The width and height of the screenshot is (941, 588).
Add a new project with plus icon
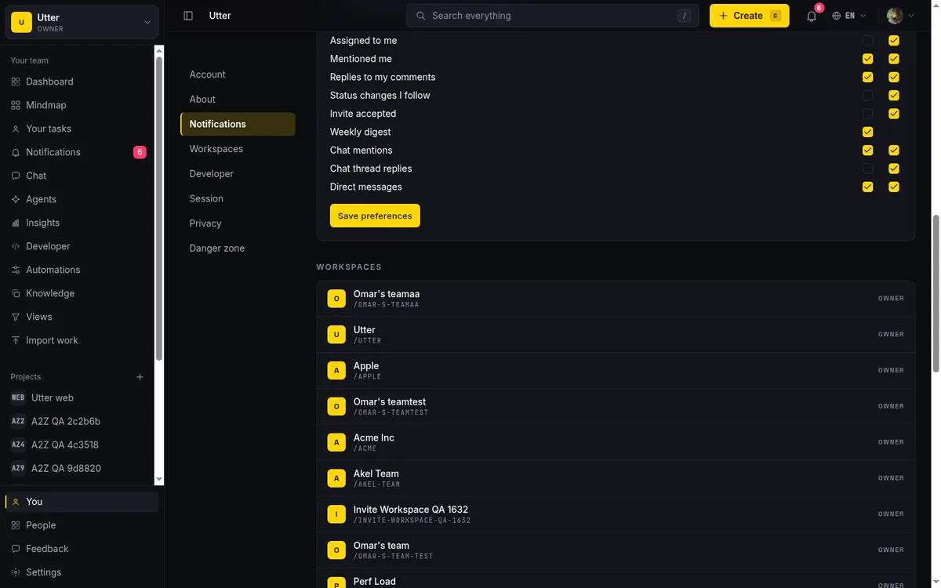tap(140, 377)
